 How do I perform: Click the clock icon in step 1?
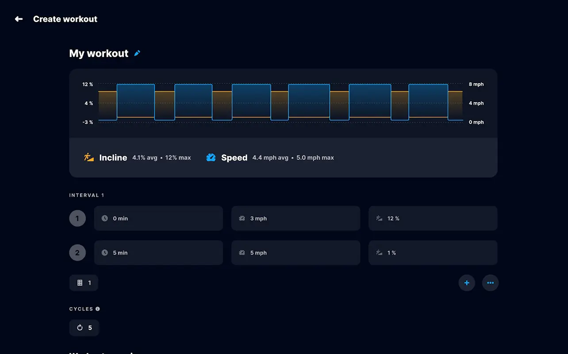click(x=105, y=218)
